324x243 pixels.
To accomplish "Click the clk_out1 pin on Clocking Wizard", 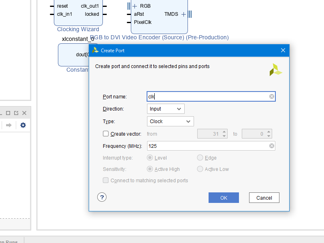I will (90, 6).
